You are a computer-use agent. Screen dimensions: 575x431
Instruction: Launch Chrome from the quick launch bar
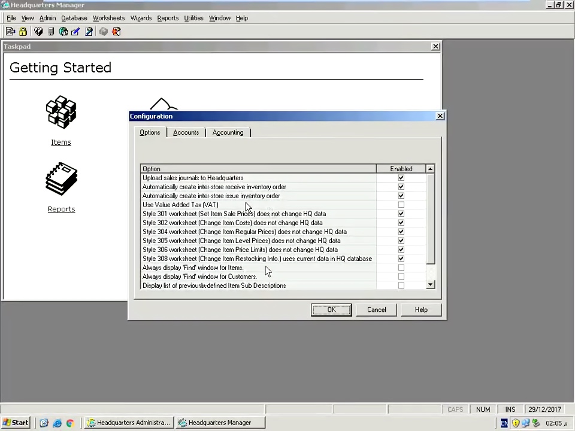click(x=70, y=423)
